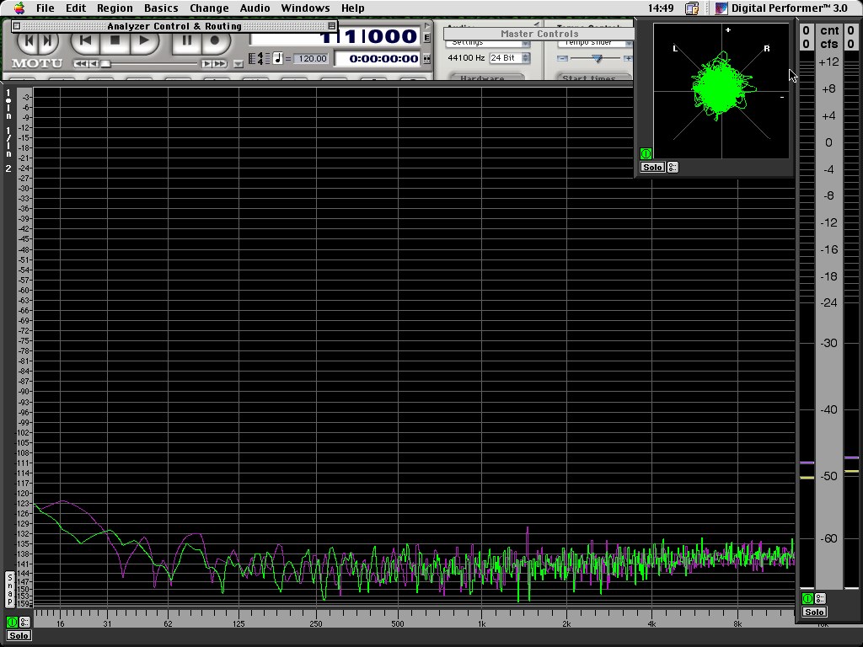Screen dimensions: 863x647
Task: Click the Master Controls title bar
Action: (539, 34)
